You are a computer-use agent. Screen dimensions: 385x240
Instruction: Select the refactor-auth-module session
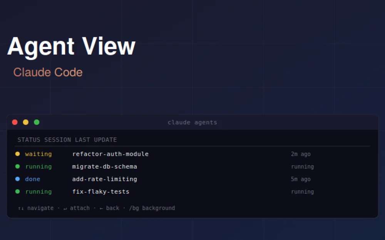click(110, 154)
